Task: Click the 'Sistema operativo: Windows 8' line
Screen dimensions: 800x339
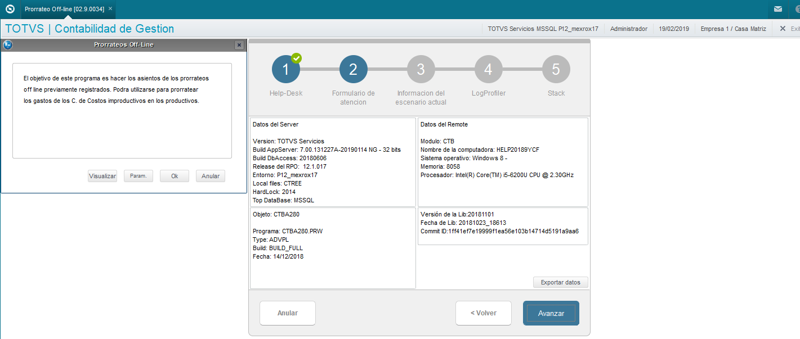Action: (x=464, y=158)
